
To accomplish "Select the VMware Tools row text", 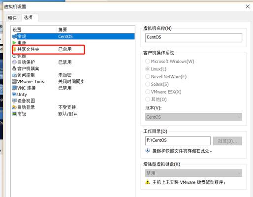I will click(x=31, y=81).
